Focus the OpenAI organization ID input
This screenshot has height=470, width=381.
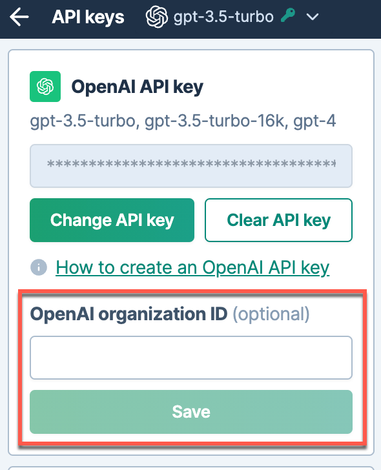(x=191, y=358)
